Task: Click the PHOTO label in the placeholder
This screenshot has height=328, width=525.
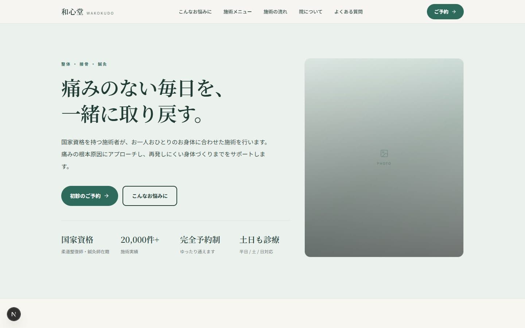Action: pos(384,164)
